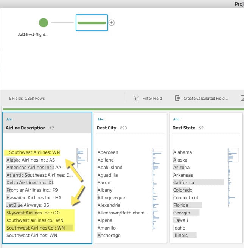This screenshot has width=244, height=248.
Task: Click the plus icon after clean step
Action: tap(112, 23)
